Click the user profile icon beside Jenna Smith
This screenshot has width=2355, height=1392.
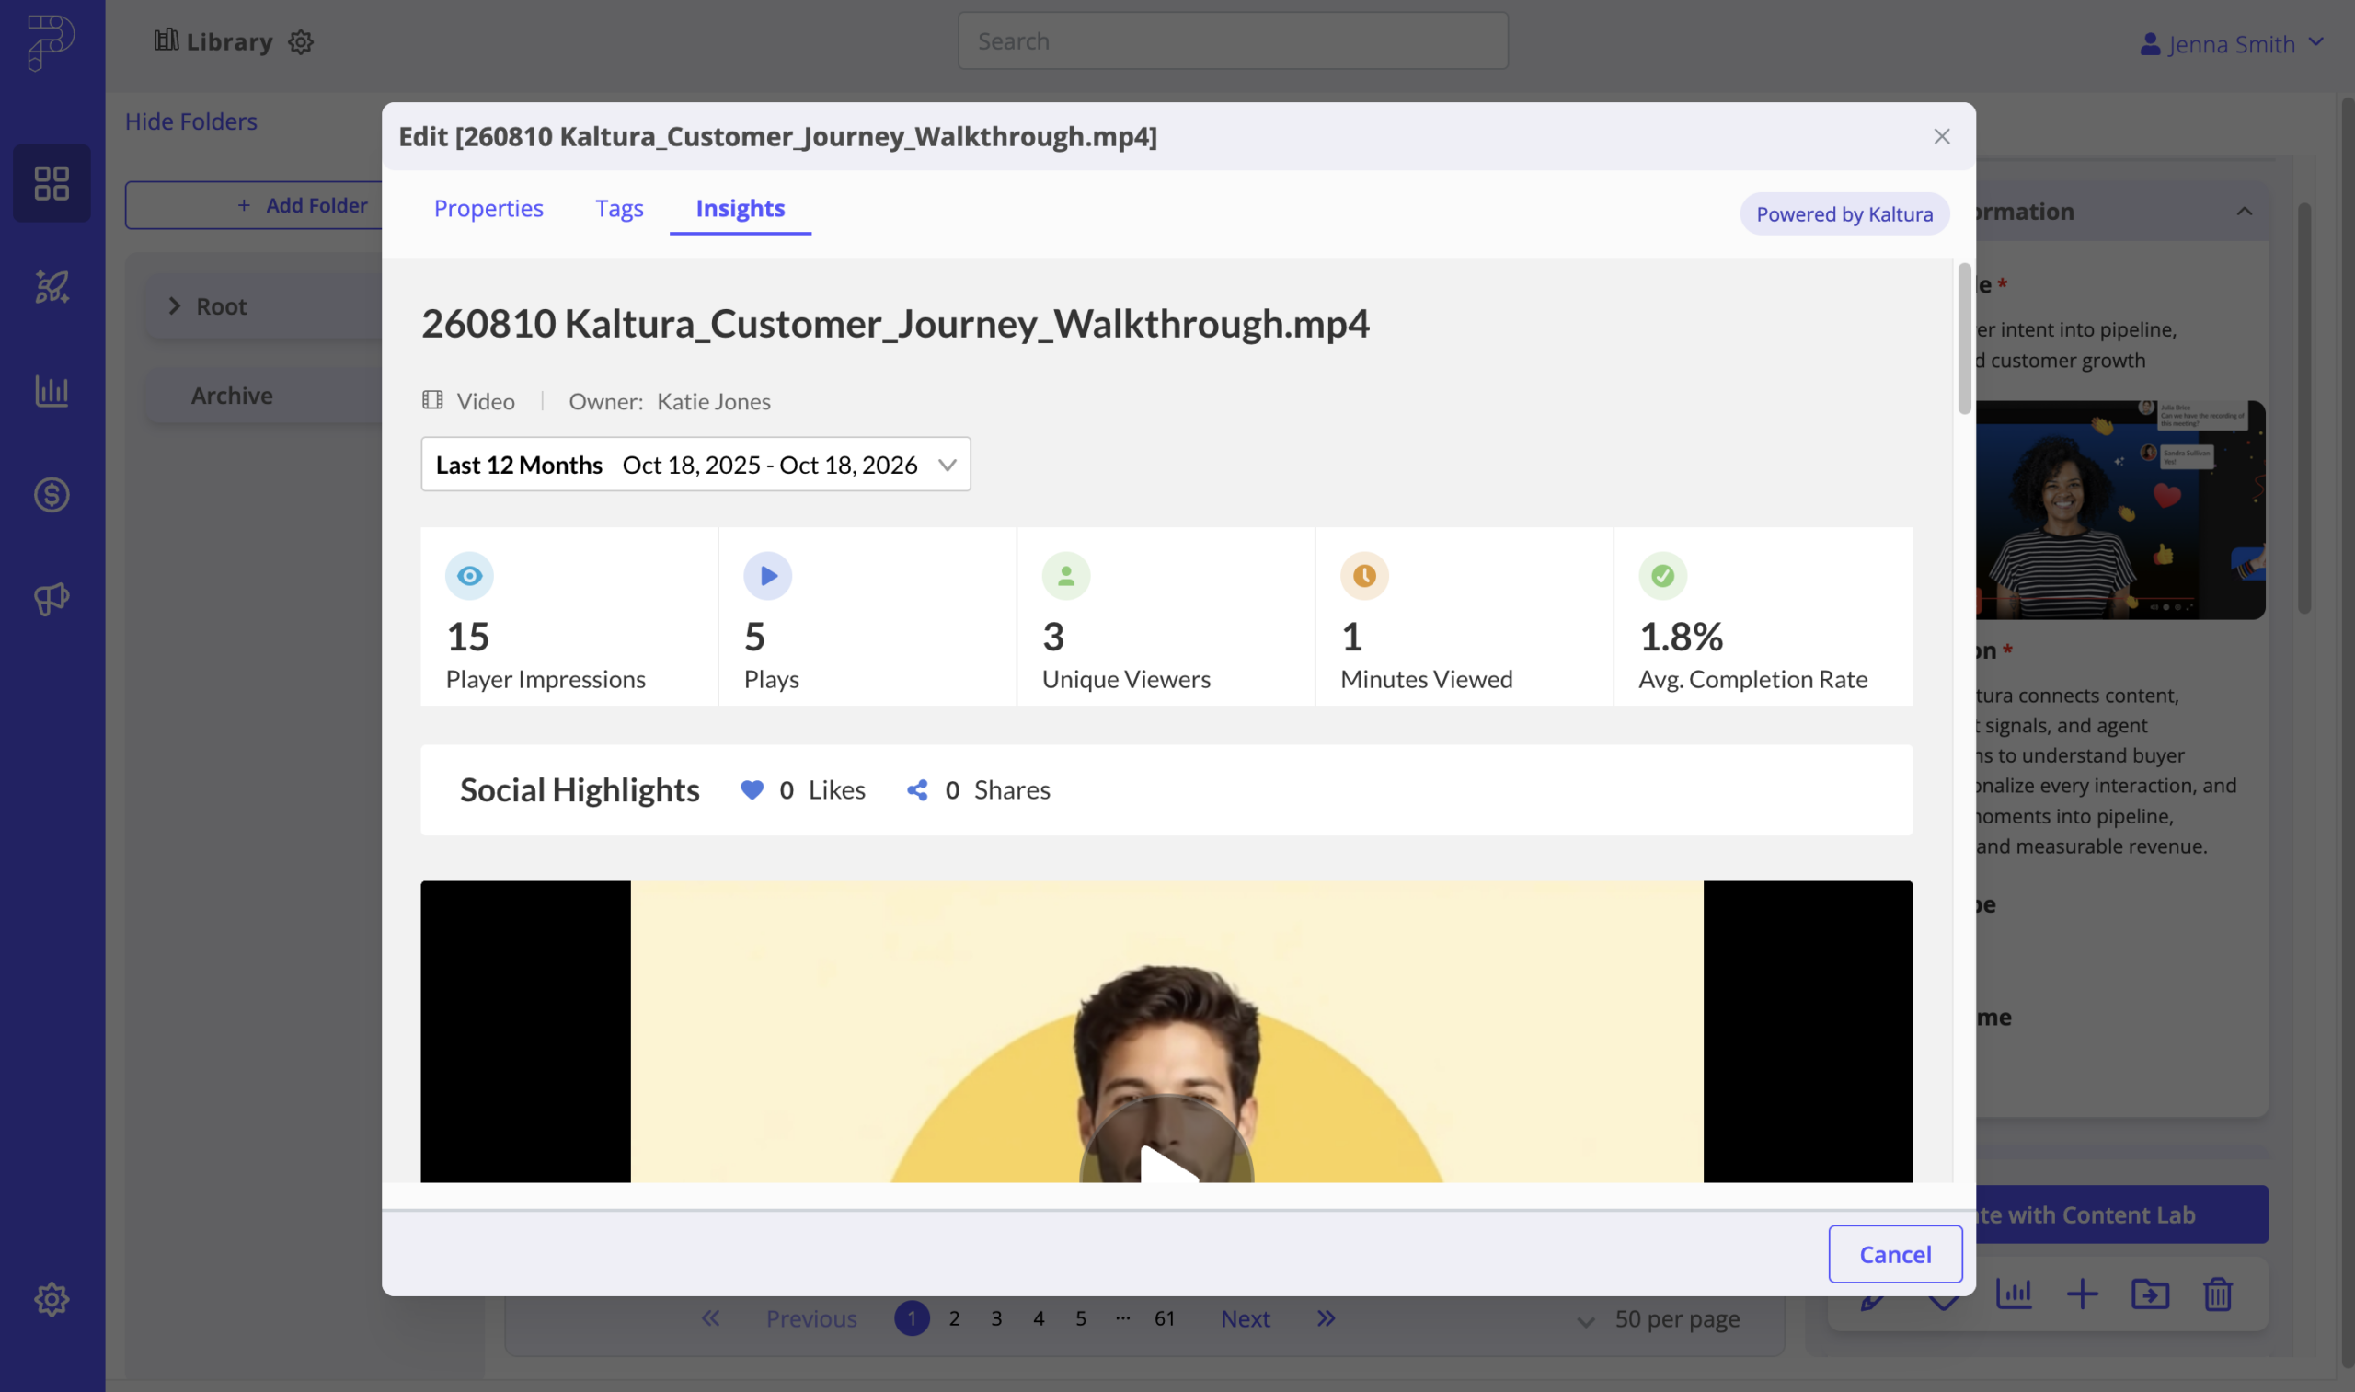[x=2150, y=44]
